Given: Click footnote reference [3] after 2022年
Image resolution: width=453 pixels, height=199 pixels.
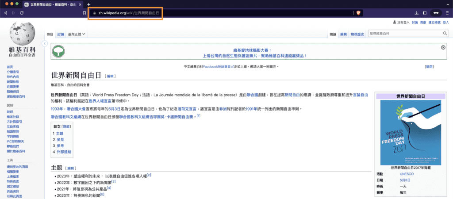Looking at the screenshot, I should (x=114, y=181).
